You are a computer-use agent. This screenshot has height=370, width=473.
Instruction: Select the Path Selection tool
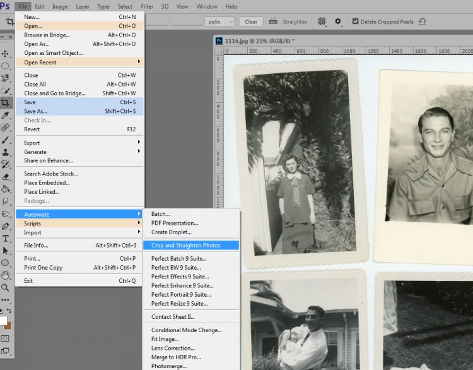[5, 251]
